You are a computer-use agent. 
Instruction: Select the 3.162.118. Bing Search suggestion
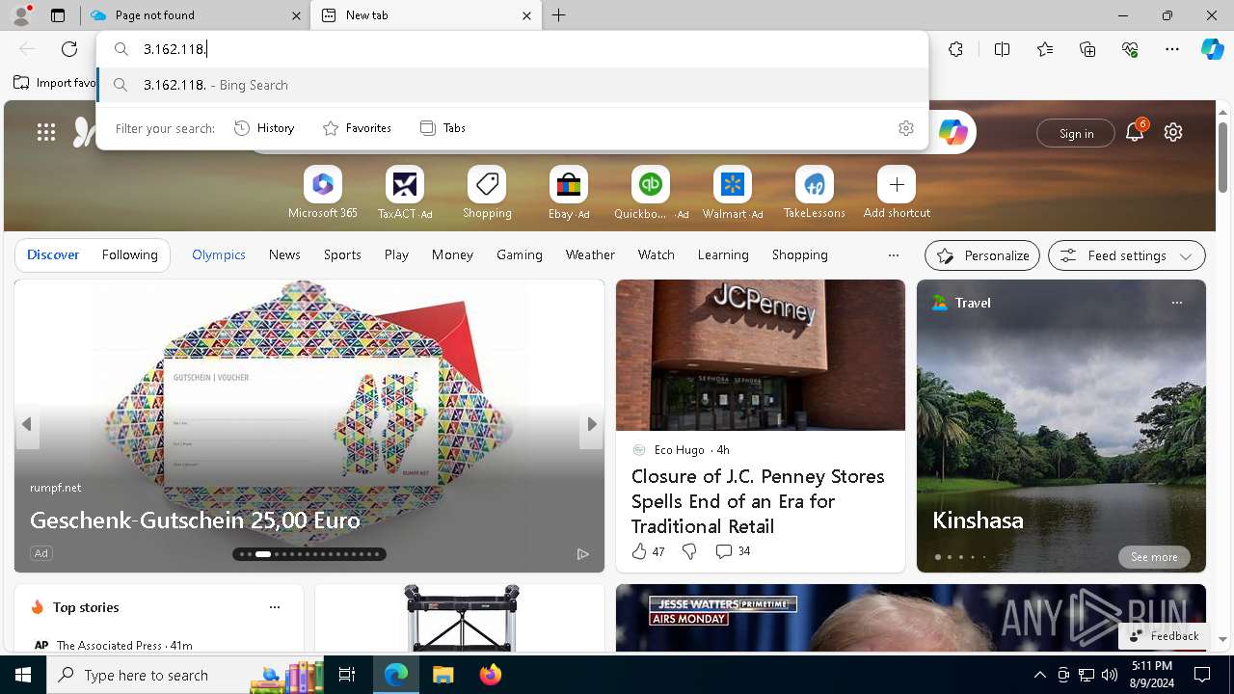click(513, 85)
